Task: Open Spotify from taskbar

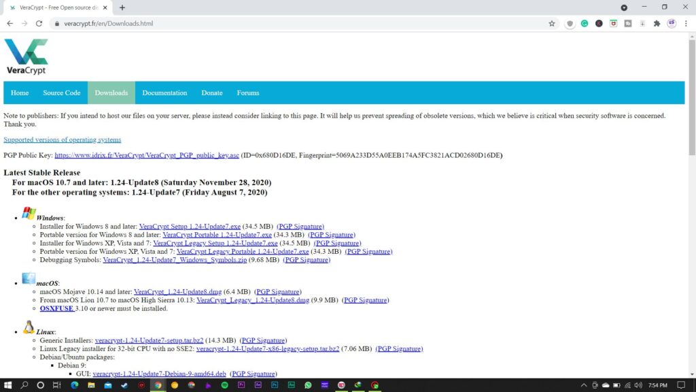Action: (224, 385)
